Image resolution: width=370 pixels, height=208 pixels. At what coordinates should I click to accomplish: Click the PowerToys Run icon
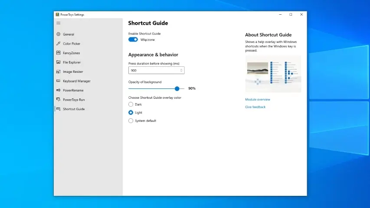pyautogui.click(x=59, y=100)
